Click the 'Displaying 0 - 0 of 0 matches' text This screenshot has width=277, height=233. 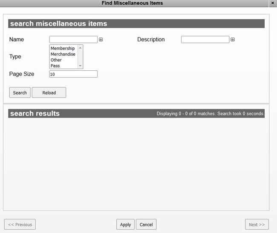[x=186, y=113]
